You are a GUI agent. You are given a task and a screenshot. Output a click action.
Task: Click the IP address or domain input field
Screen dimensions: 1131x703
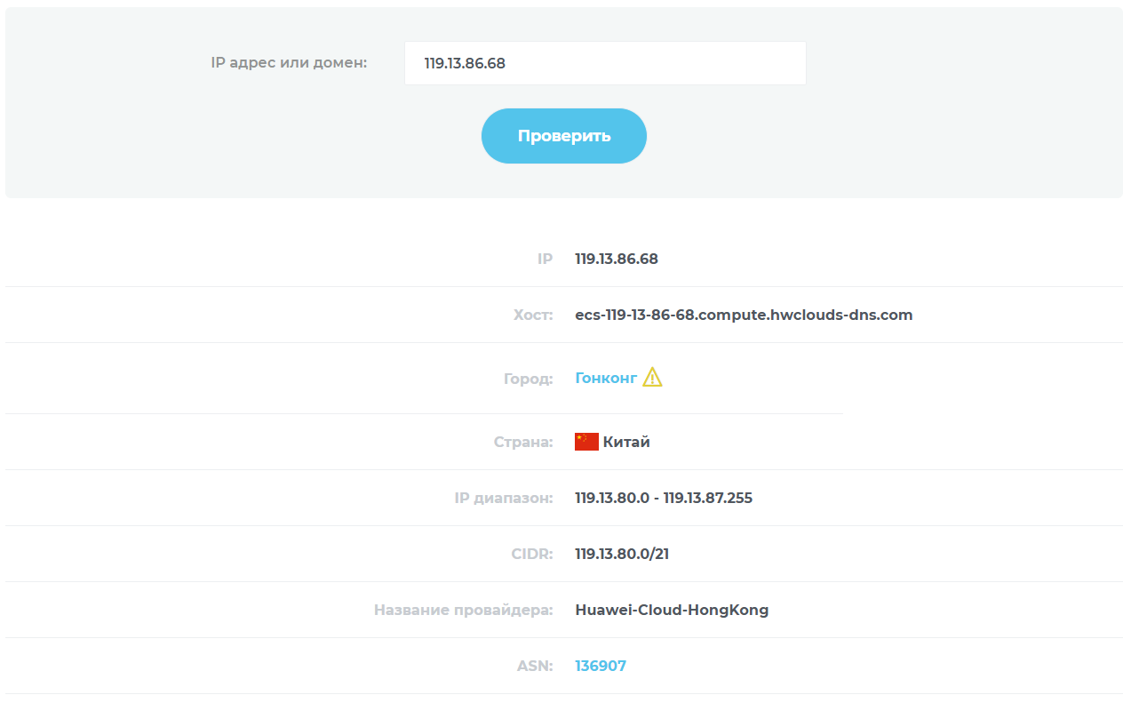tap(605, 63)
